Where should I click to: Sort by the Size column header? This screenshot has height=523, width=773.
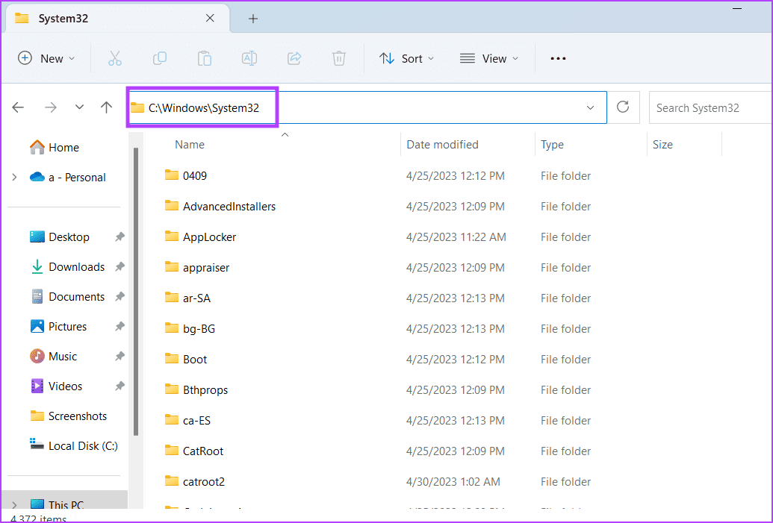pyautogui.click(x=662, y=145)
